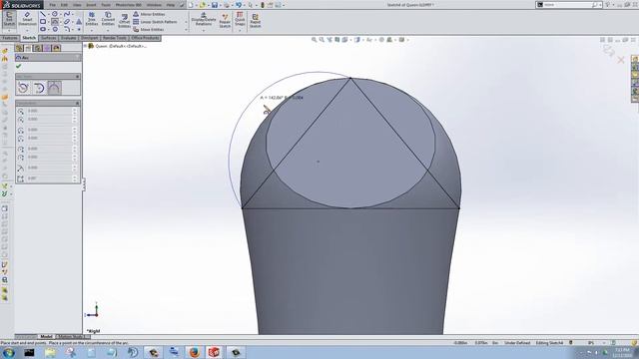
Task: Click the SolidWorks taskbar icon
Action: (x=214, y=352)
